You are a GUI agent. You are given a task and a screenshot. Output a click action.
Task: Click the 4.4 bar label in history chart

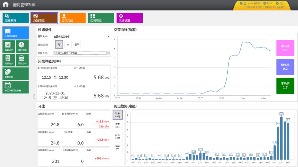(278, 124)
